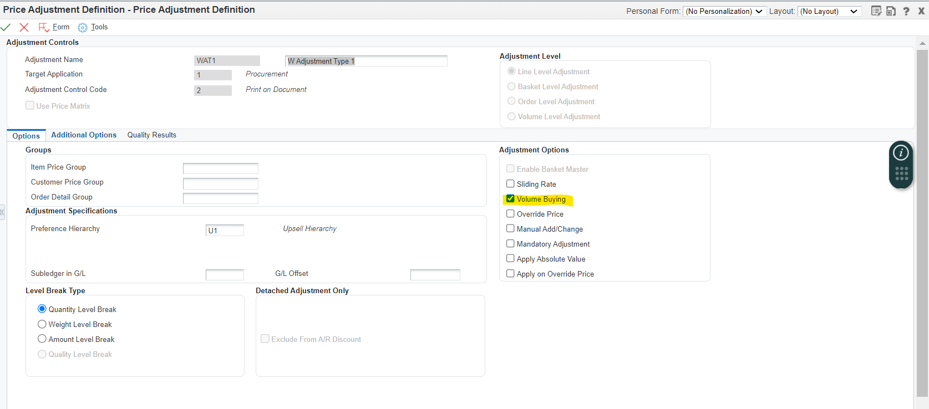Select Volume Level Adjustment radio button
The image size is (929, 409).
click(x=511, y=116)
